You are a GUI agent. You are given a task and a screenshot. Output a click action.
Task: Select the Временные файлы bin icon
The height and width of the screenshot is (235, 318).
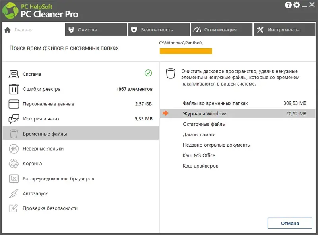[x=14, y=134]
